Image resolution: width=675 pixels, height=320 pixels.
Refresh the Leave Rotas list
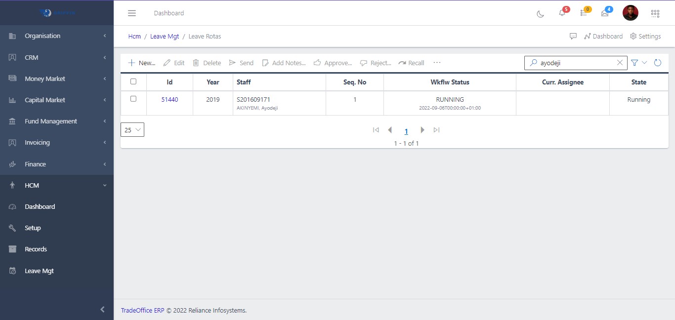(657, 63)
